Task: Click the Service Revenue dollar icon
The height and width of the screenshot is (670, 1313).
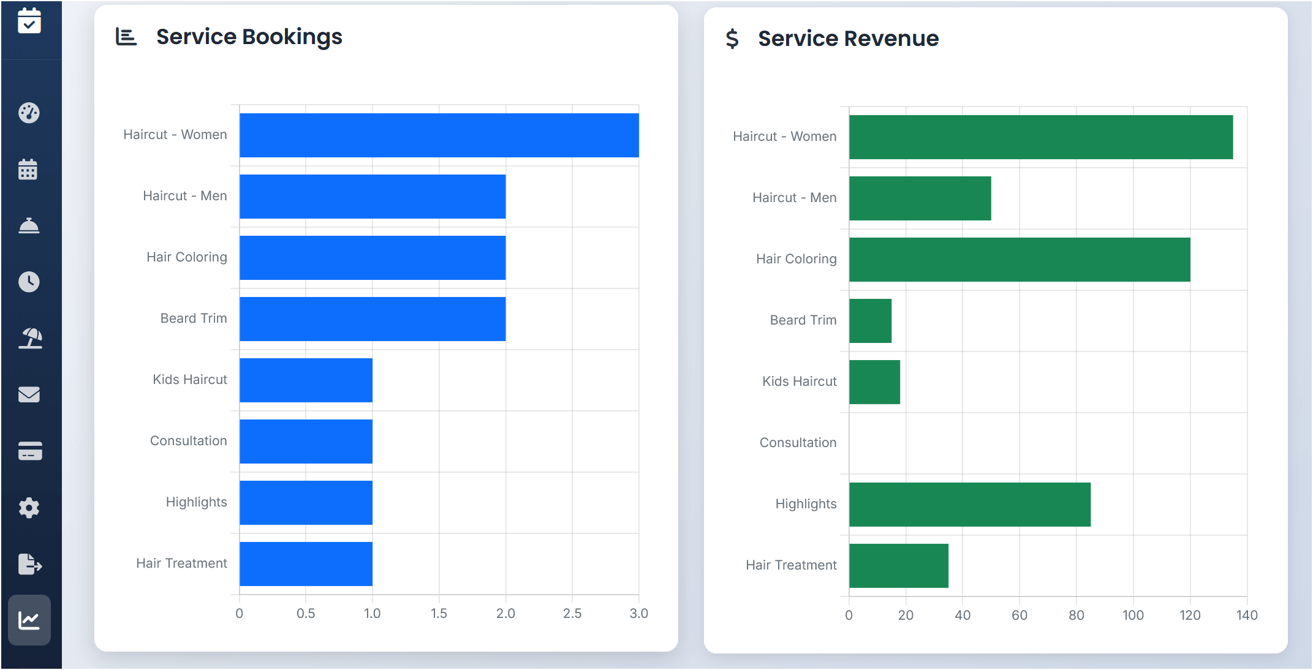Action: pyautogui.click(x=732, y=39)
